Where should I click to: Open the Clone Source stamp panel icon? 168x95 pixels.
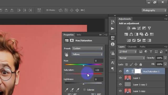click(113, 53)
